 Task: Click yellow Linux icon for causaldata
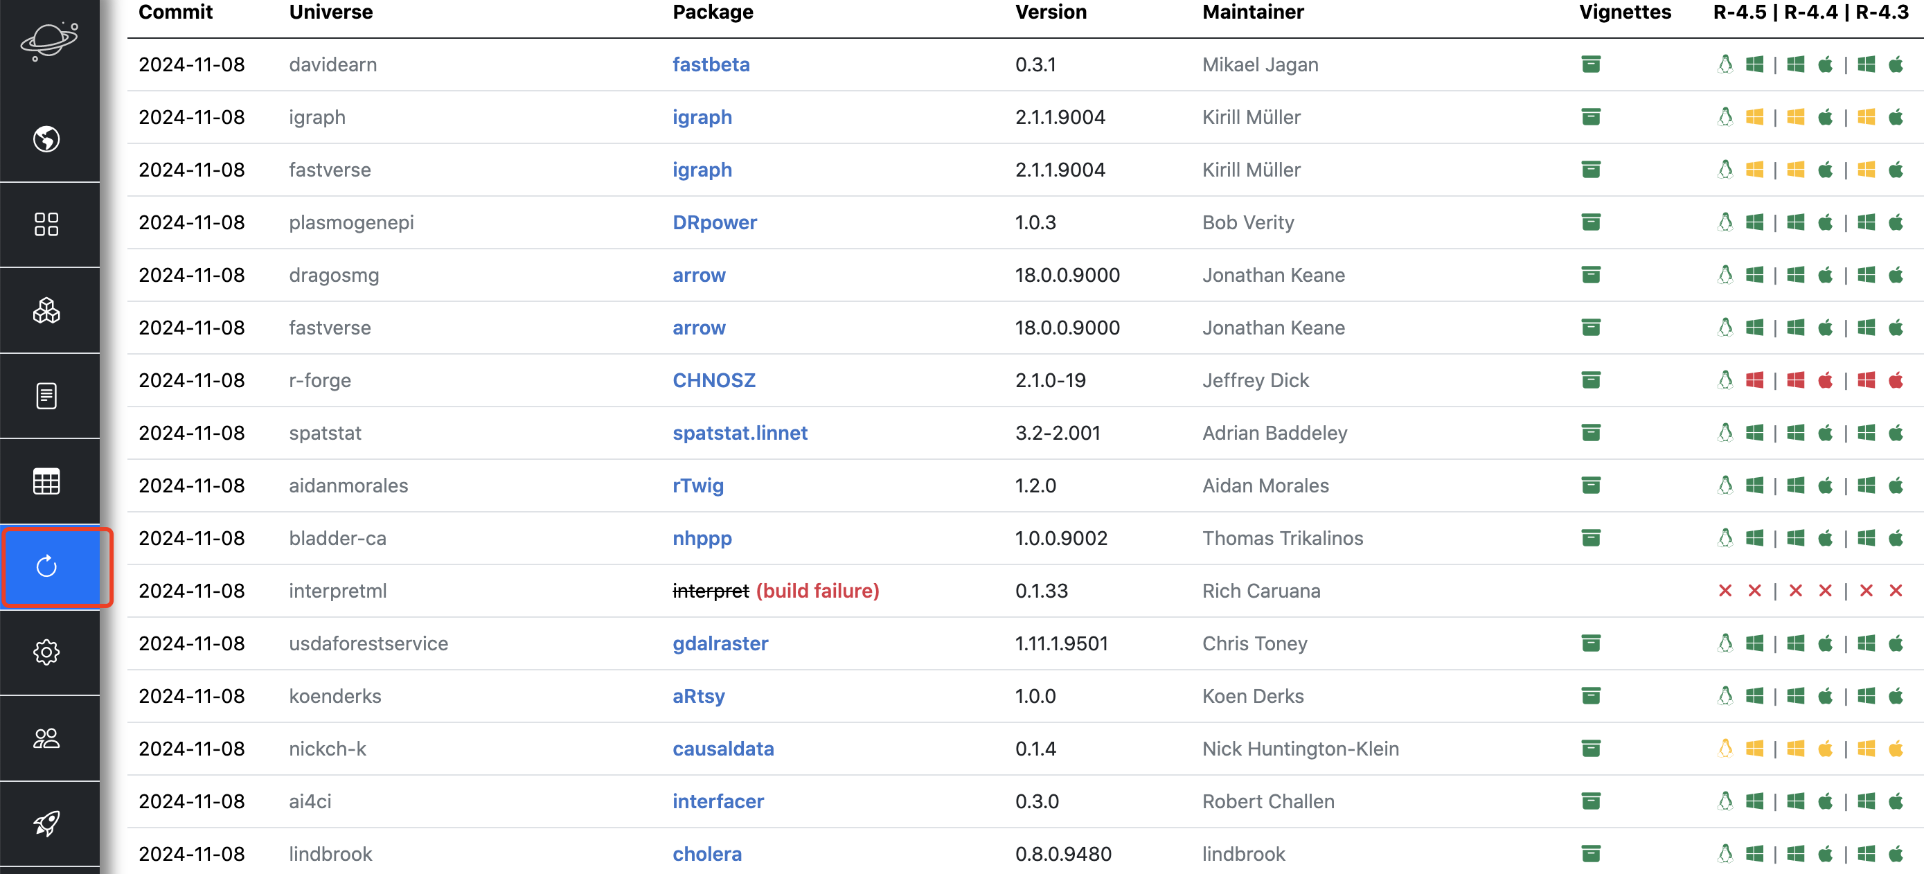click(x=1725, y=749)
